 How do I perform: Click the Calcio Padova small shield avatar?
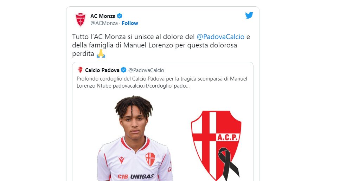pyautogui.click(x=80, y=70)
